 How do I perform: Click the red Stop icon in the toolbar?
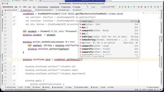[x=141, y=7]
